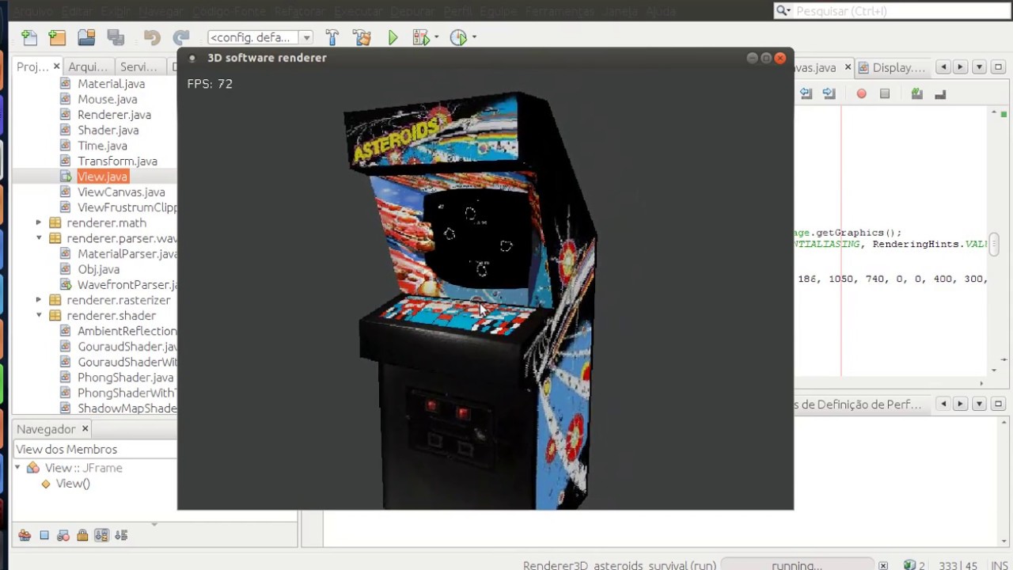Expand the renderer.rasterizer package
This screenshot has height=570, width=1013.
coord(38,300)
